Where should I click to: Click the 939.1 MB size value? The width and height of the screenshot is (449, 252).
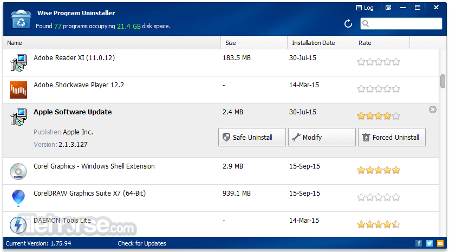pyautogui.click(x=237, y=193)
